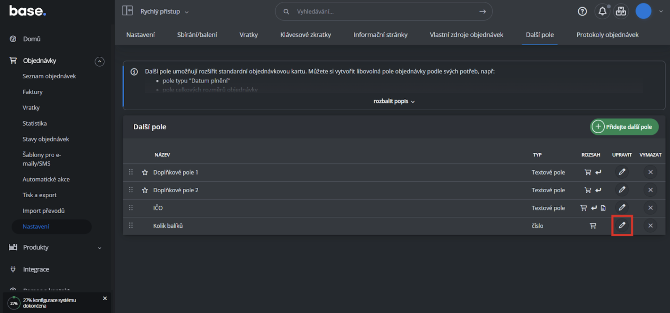Click cart scope icon for Doplňkové pole 2
The height and width of the screenshot is (313, 670).
[x=588, y=190]
